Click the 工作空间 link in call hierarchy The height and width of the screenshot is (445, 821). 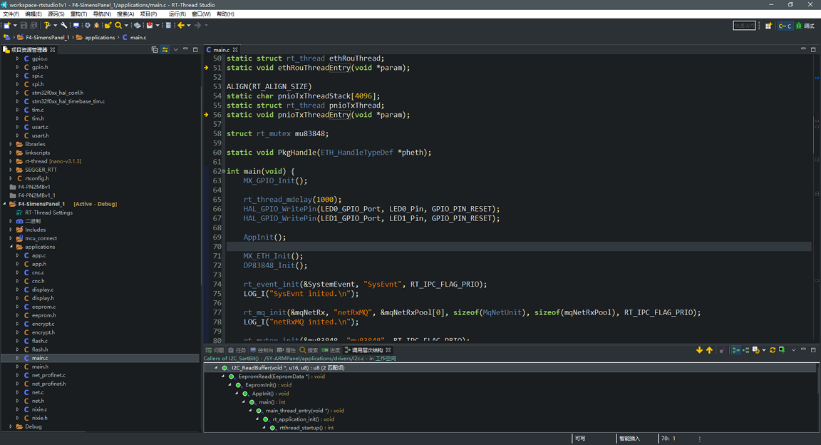pos(386,359)
